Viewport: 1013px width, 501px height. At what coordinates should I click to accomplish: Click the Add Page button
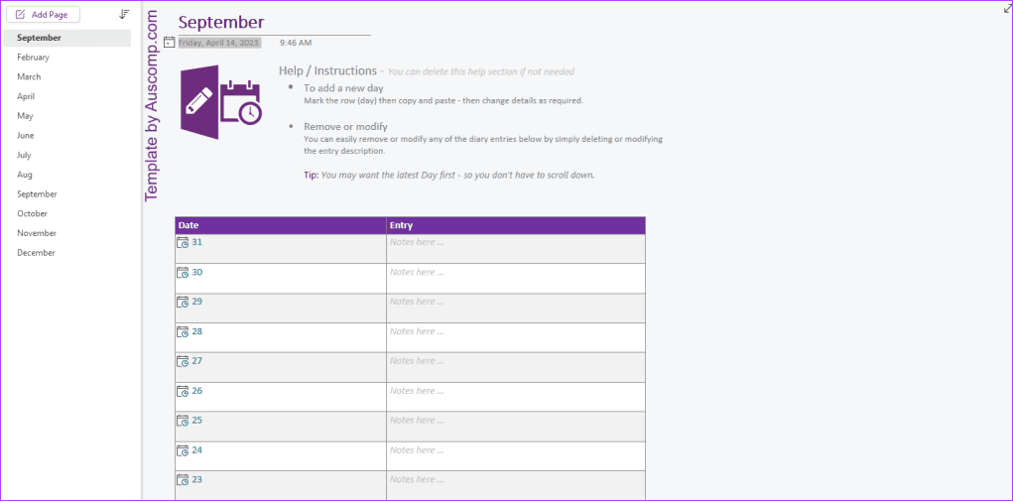coord(44,14)
